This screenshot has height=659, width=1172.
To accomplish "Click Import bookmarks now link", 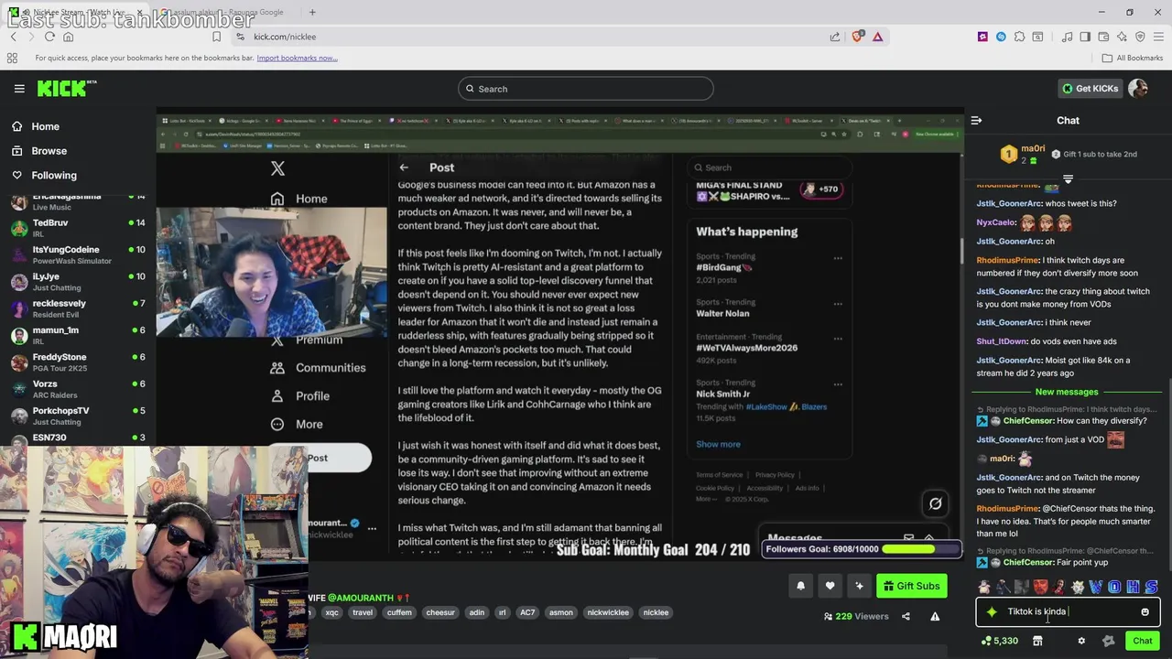I will (x=298, y=58).
